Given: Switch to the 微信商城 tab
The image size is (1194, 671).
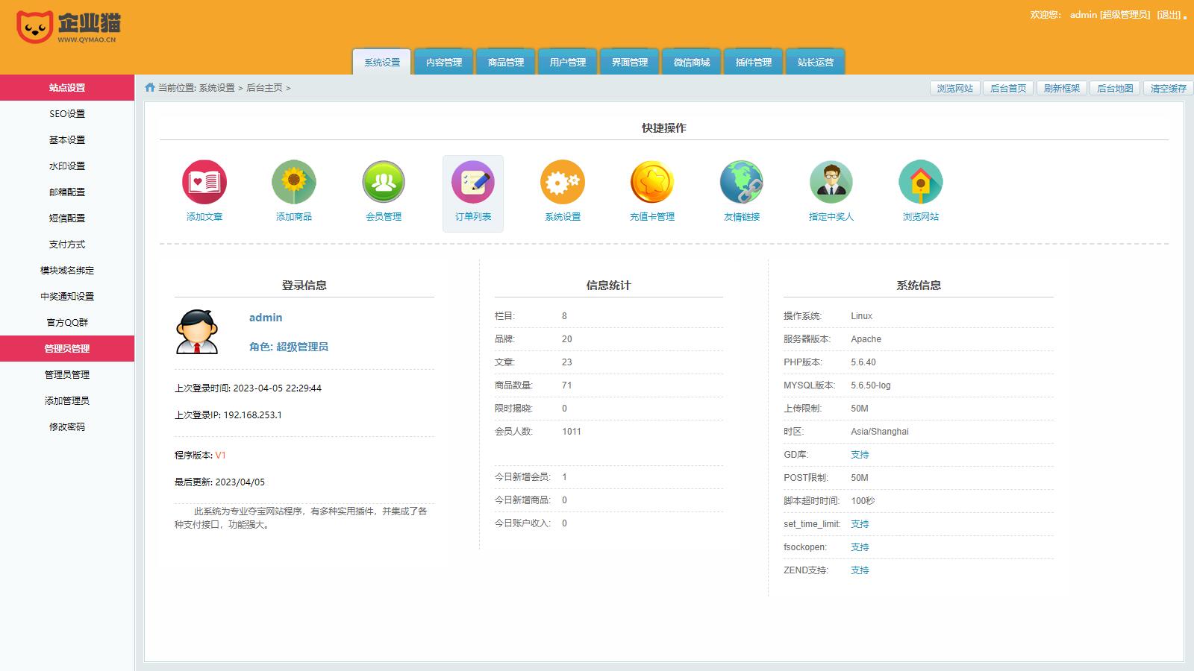Looking at the screenshot, I should click(692, 63).
